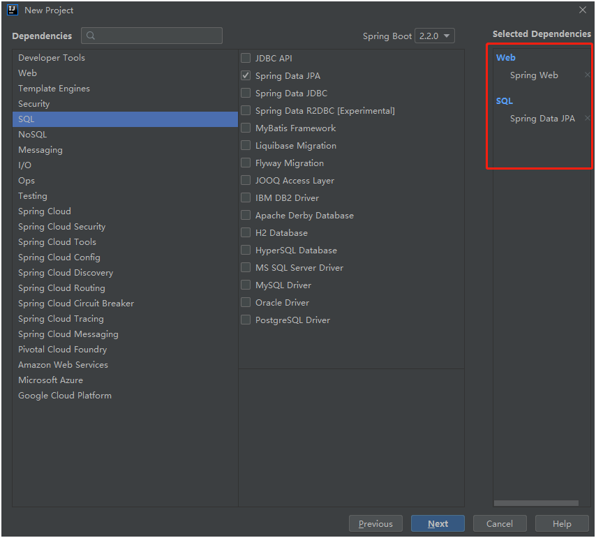
Task: Select Spring Cloud Messaging category
Action: click(125, 334)
